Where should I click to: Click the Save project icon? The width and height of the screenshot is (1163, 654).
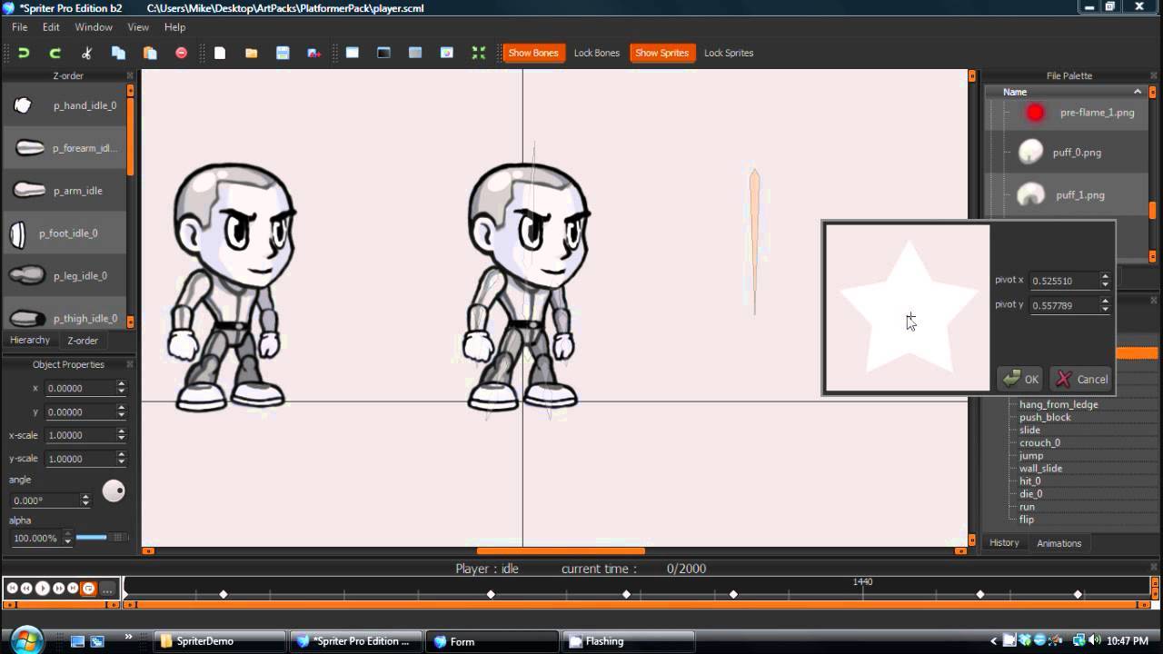pos(283,53)
